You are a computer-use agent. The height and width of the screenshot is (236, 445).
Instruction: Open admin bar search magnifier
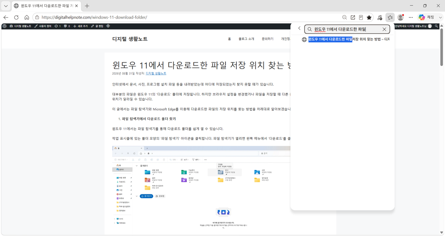click(436, 26)
